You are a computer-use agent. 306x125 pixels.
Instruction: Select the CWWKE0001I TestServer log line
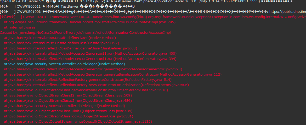coord(67,7)
